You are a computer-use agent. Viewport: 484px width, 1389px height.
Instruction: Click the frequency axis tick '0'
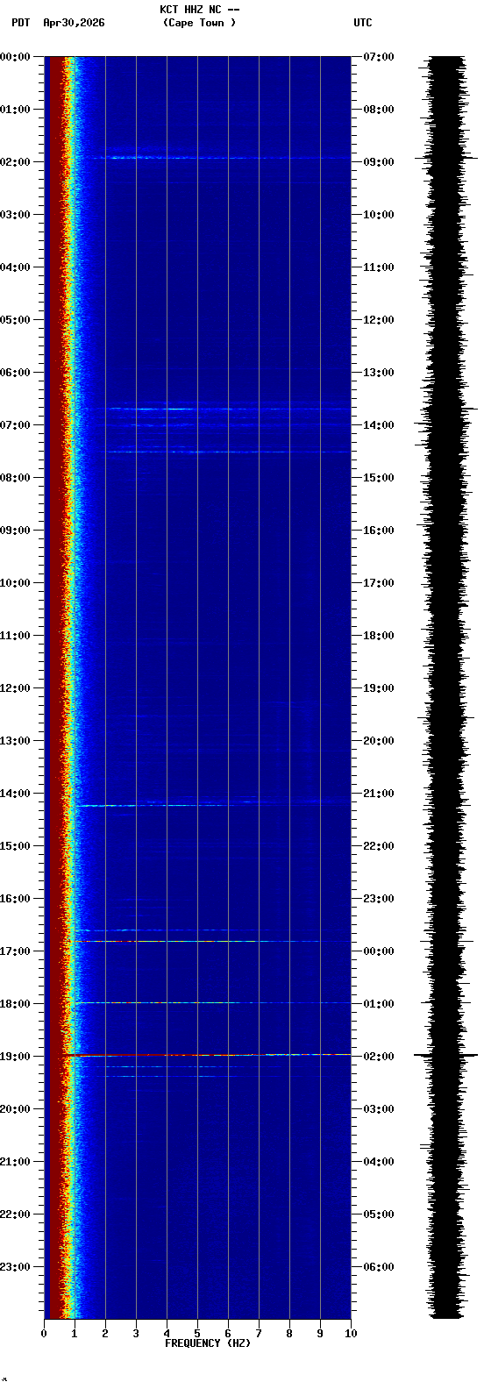click(x=44, y=1334)
